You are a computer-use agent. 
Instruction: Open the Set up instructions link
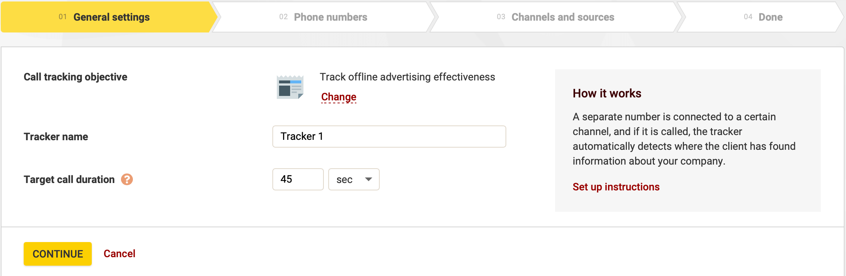(615, 187)
